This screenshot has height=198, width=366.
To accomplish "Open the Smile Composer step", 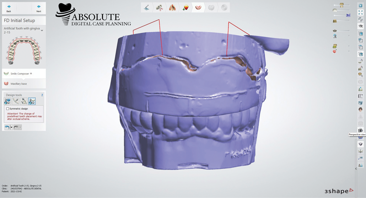I will pyautogui.click(x=18, y=73).
